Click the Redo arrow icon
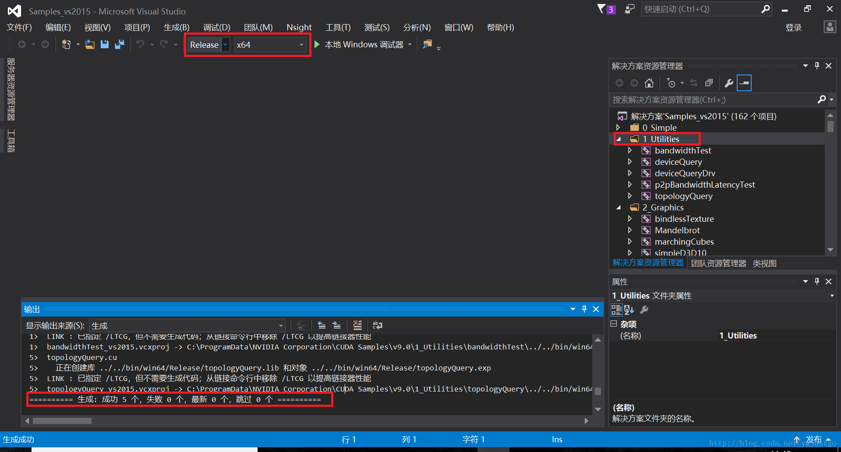 (x=164, y=44)
